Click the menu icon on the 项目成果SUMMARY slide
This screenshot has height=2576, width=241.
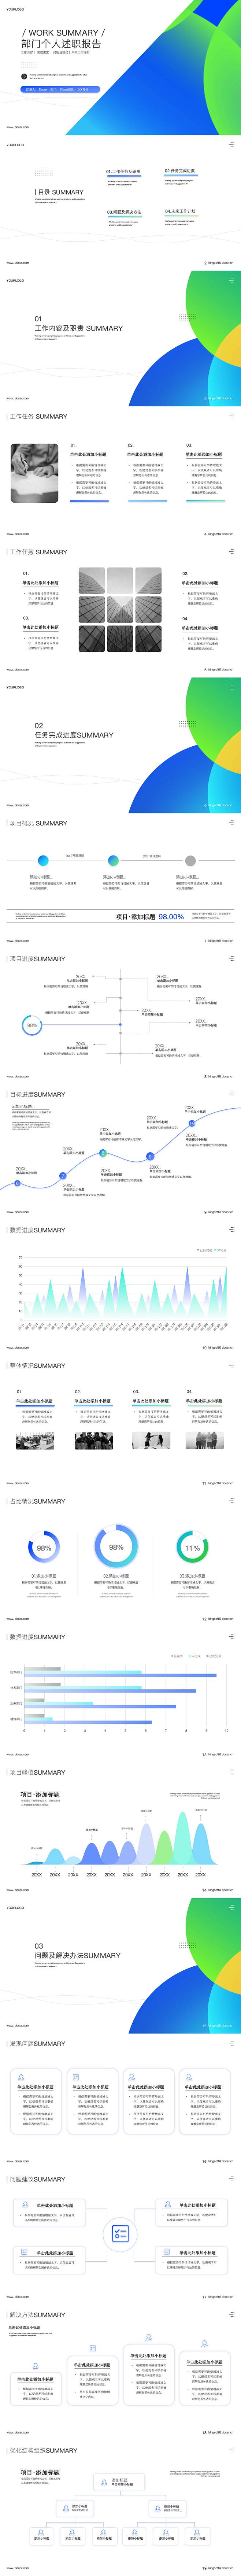coord(232,1772)
